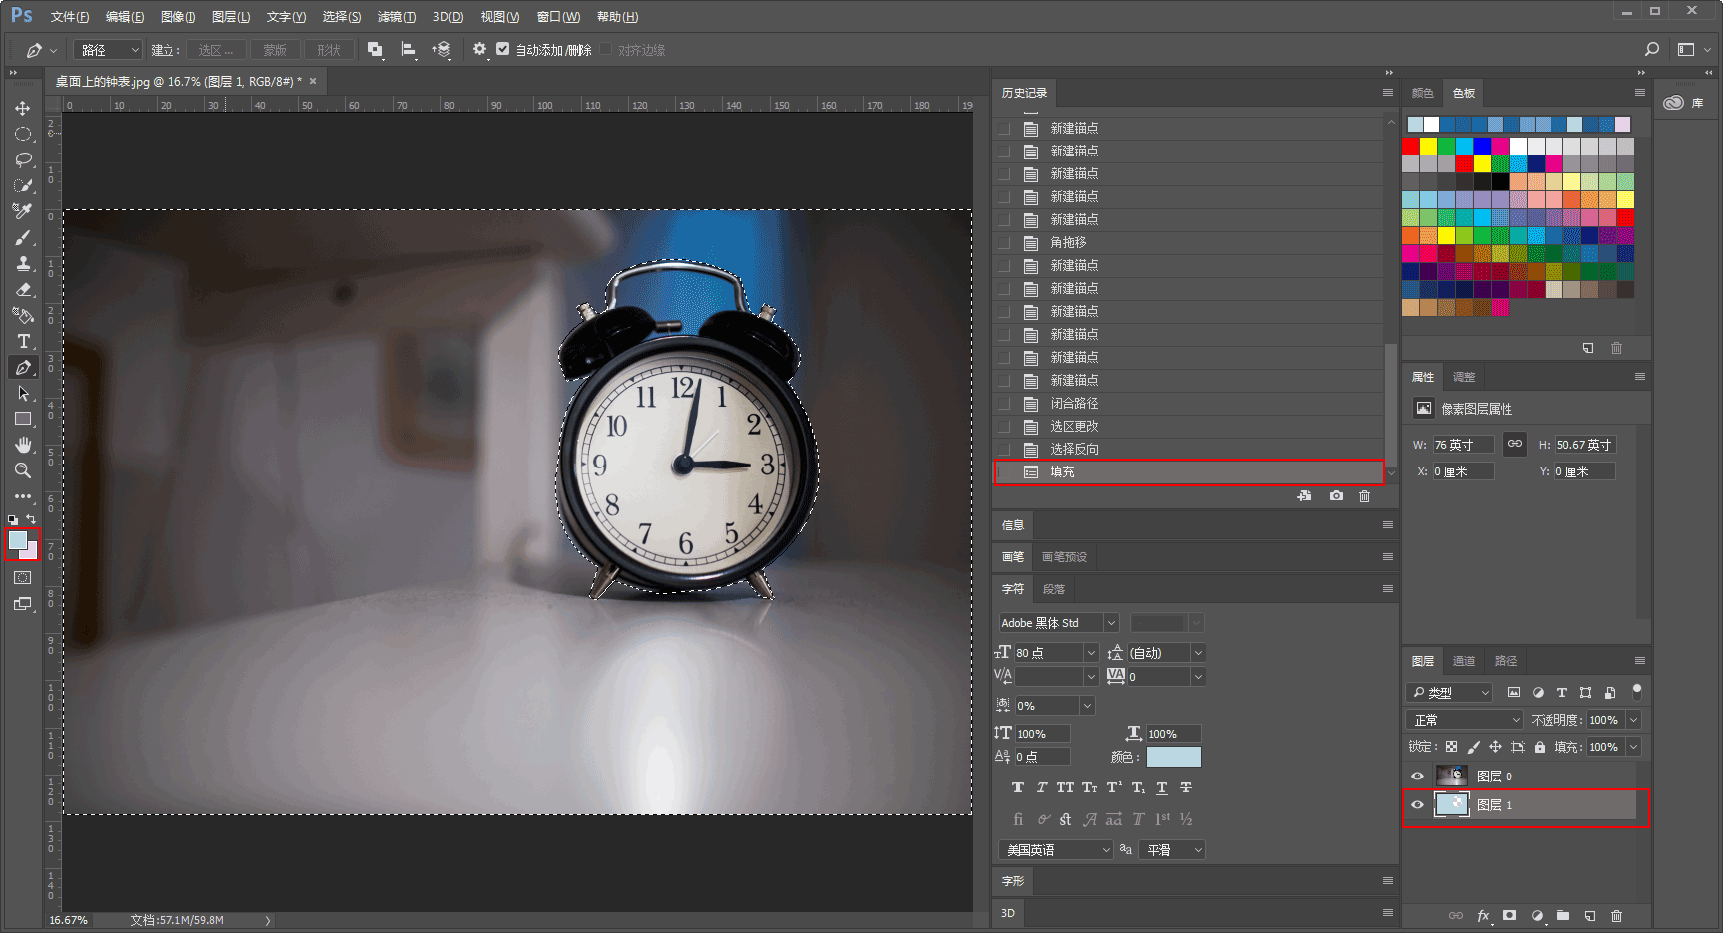Toggle visibility of 图层 1

click(1417, 804)
